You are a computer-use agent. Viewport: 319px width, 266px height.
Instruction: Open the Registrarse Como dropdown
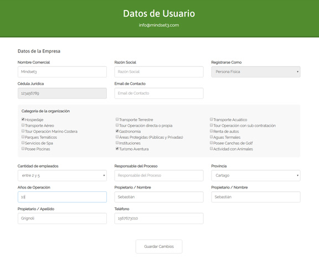click(256, 72)
